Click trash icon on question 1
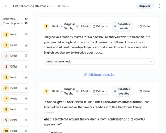166x133 pixels. coord(141,26)
